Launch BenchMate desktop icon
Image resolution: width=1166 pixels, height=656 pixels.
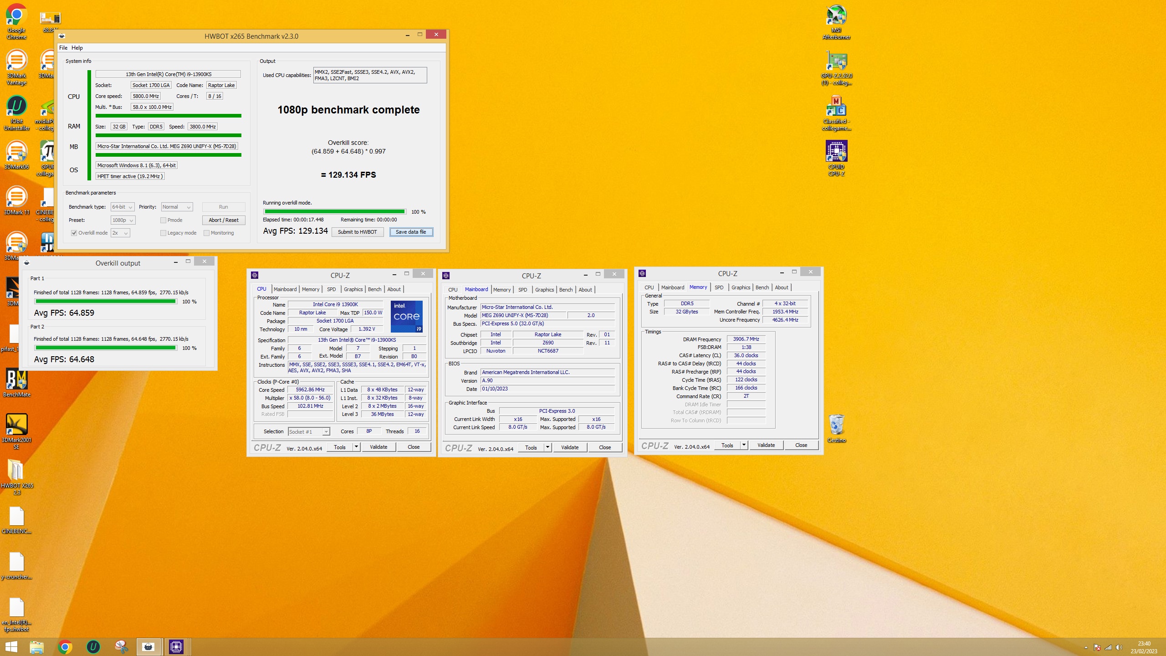pos(16,383)
